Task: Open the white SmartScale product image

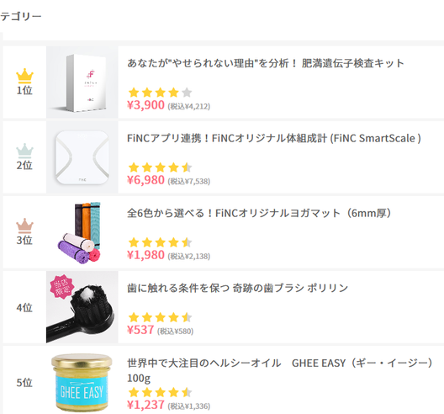Action: pos(82,157)
